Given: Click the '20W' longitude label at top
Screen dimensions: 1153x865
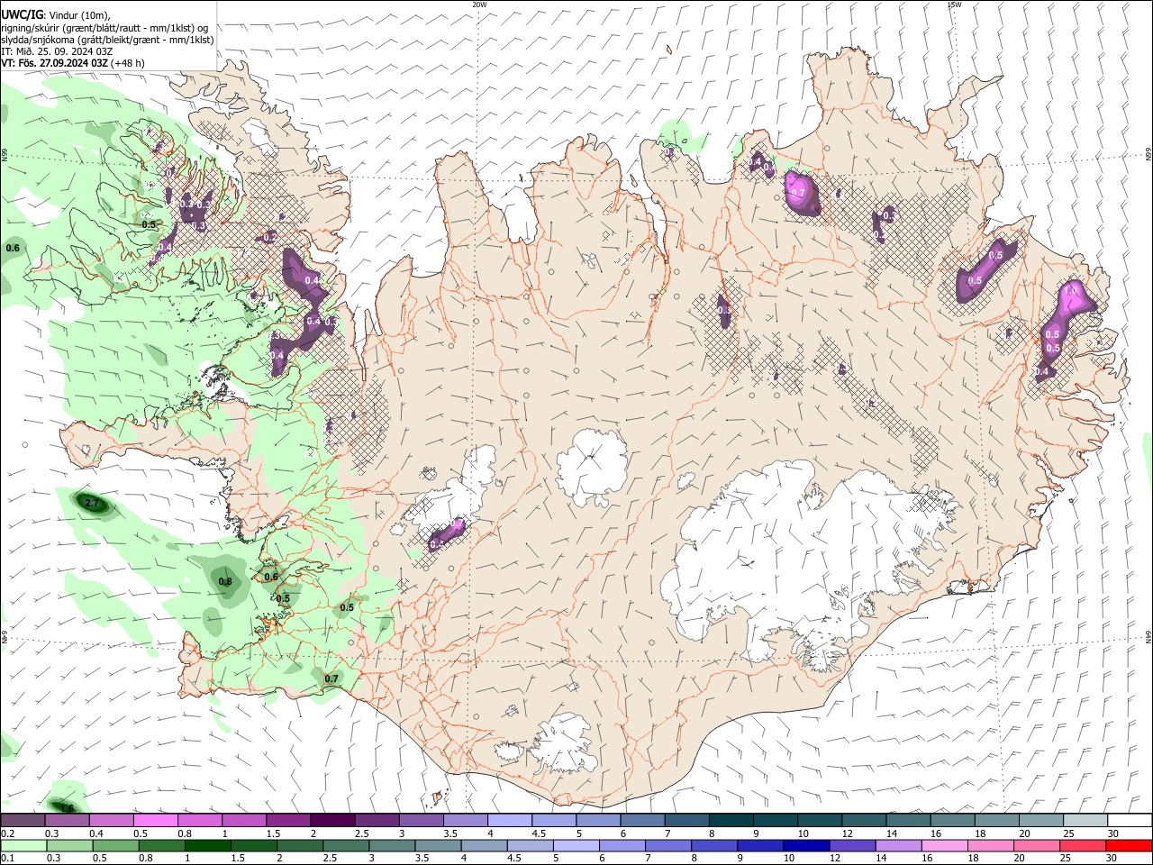Looking at the screenshot, I should tap(479, 5).
